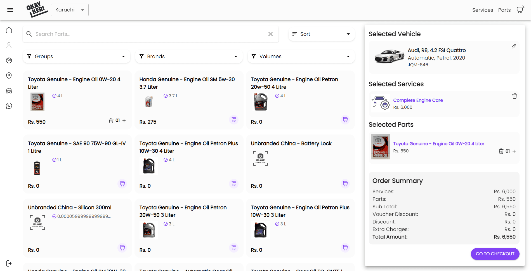This screenshot has width=531, height=271.
Task: Clear the parts search field
Action: 270,34
